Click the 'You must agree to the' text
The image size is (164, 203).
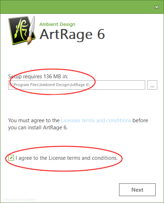(x=34, y=120)
